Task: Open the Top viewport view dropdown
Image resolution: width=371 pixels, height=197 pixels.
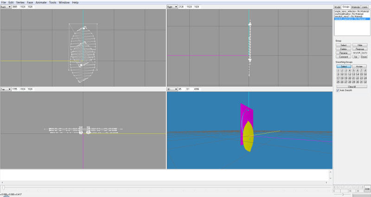Action: pos(6,89)
